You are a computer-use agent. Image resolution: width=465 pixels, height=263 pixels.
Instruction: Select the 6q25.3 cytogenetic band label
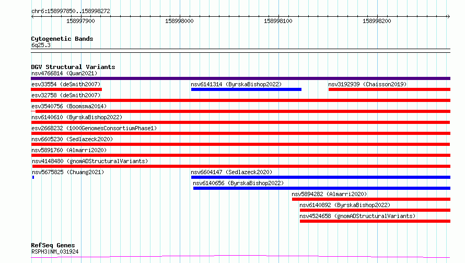point(41,45)
